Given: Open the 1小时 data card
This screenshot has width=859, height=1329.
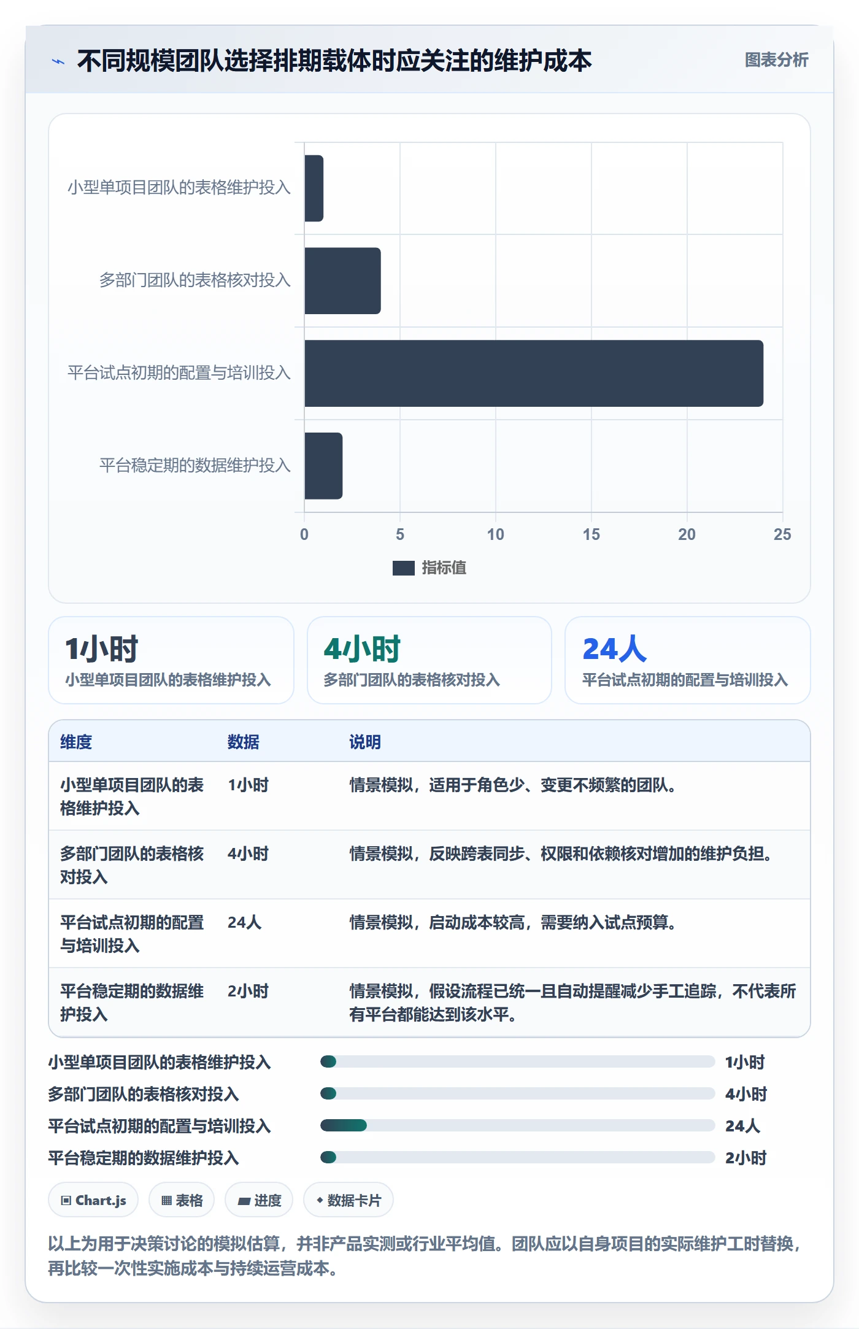Looking at the screenshot, I should [x=171, y=660].
